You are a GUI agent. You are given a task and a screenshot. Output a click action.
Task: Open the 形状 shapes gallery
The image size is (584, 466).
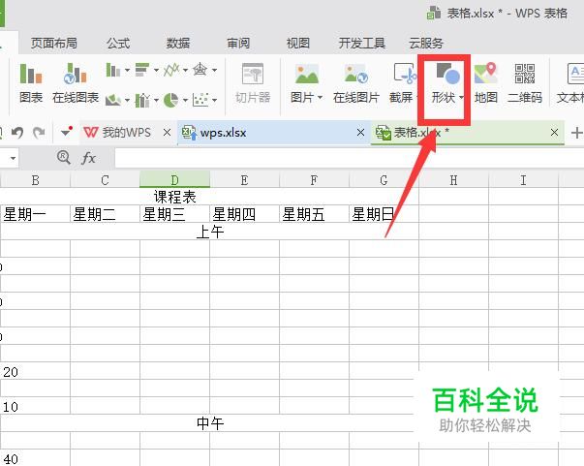(x=446, y=83)
